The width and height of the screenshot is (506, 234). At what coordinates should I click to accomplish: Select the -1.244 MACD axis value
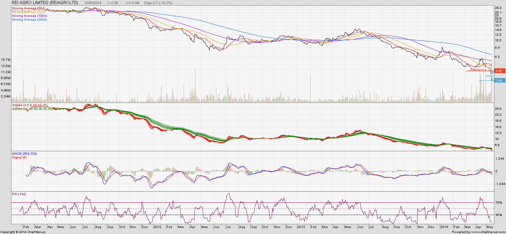(500, 184)
